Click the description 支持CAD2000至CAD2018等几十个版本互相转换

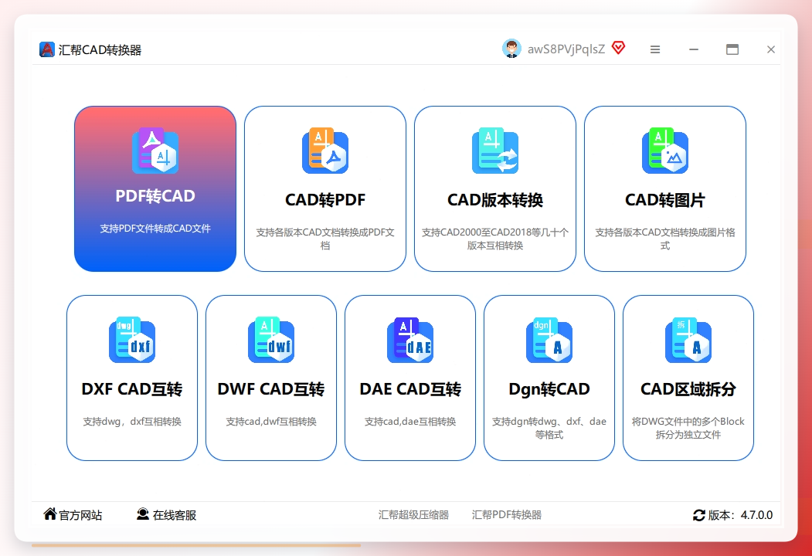click(495, 239)
